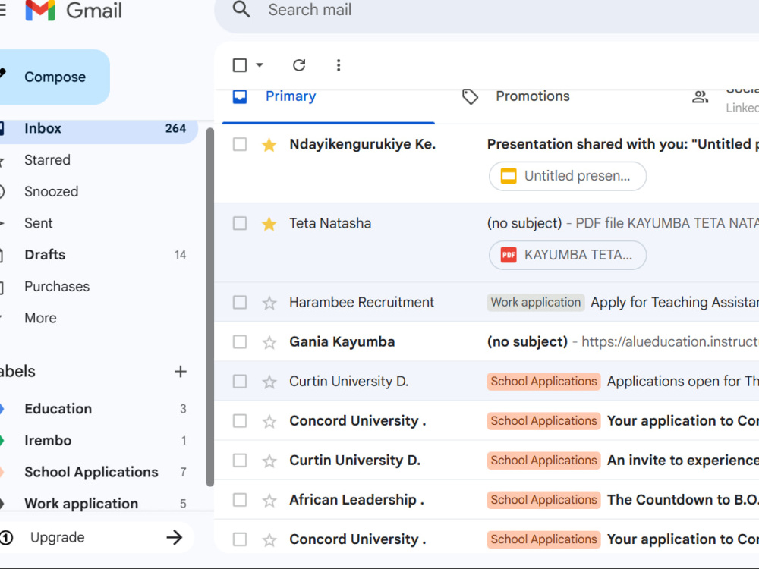Click the search magnifier icon
This screenshot has height=569, width=759.
(x=241, y=9)
